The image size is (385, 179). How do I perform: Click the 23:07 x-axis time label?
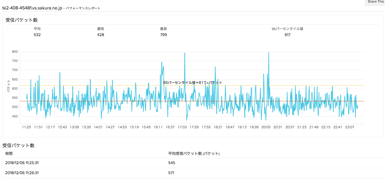[350, 127]
